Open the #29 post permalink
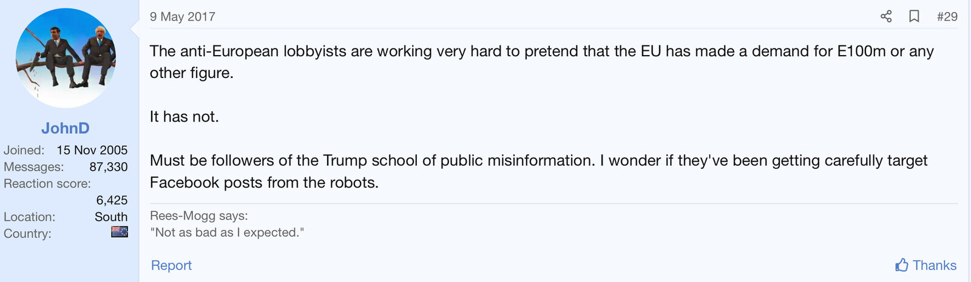The image size is (971, 282). tap(947, 17)
